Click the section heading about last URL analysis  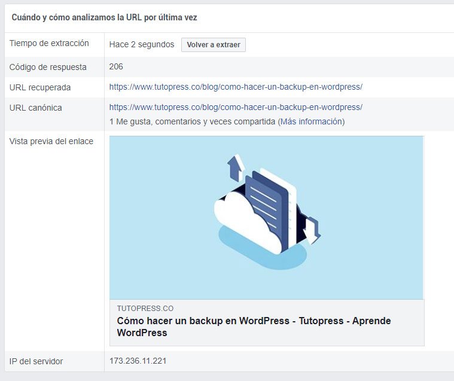coord(104,17)
